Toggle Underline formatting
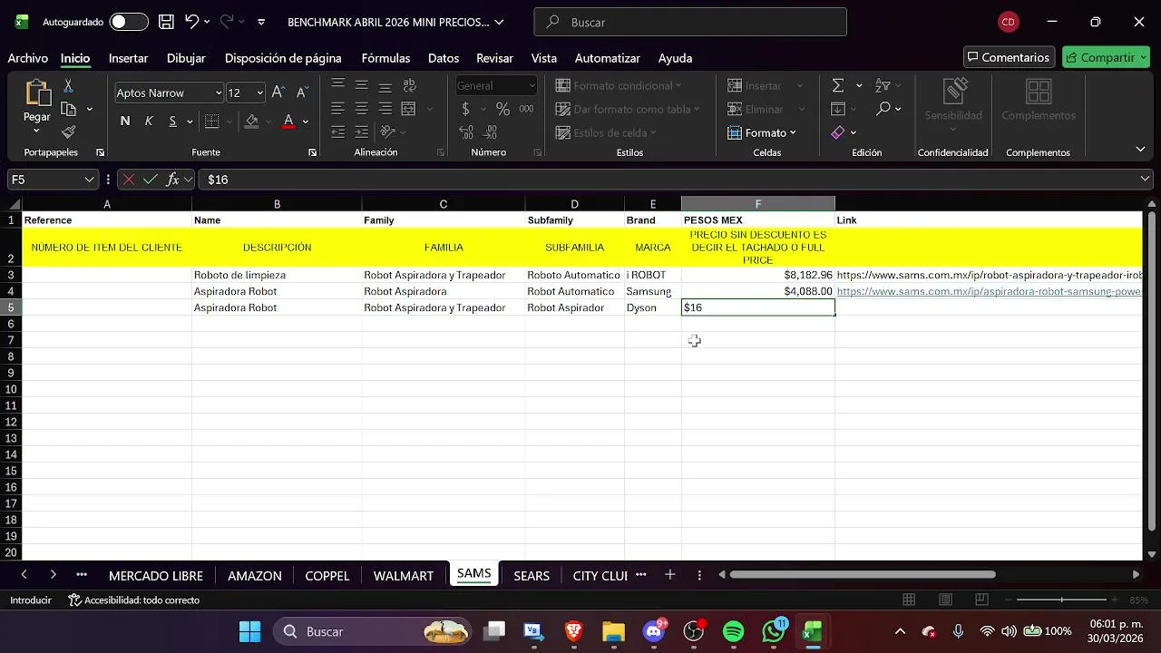 pos(172,121)
